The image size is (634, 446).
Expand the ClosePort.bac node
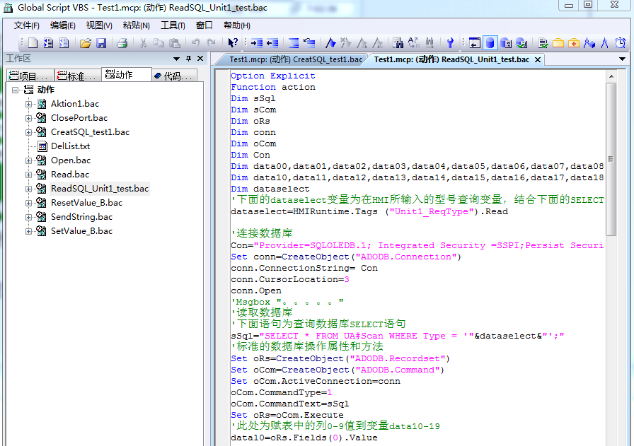(x=28, y=118)
